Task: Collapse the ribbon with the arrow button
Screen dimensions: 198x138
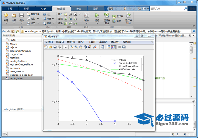Action: (194, 26)
